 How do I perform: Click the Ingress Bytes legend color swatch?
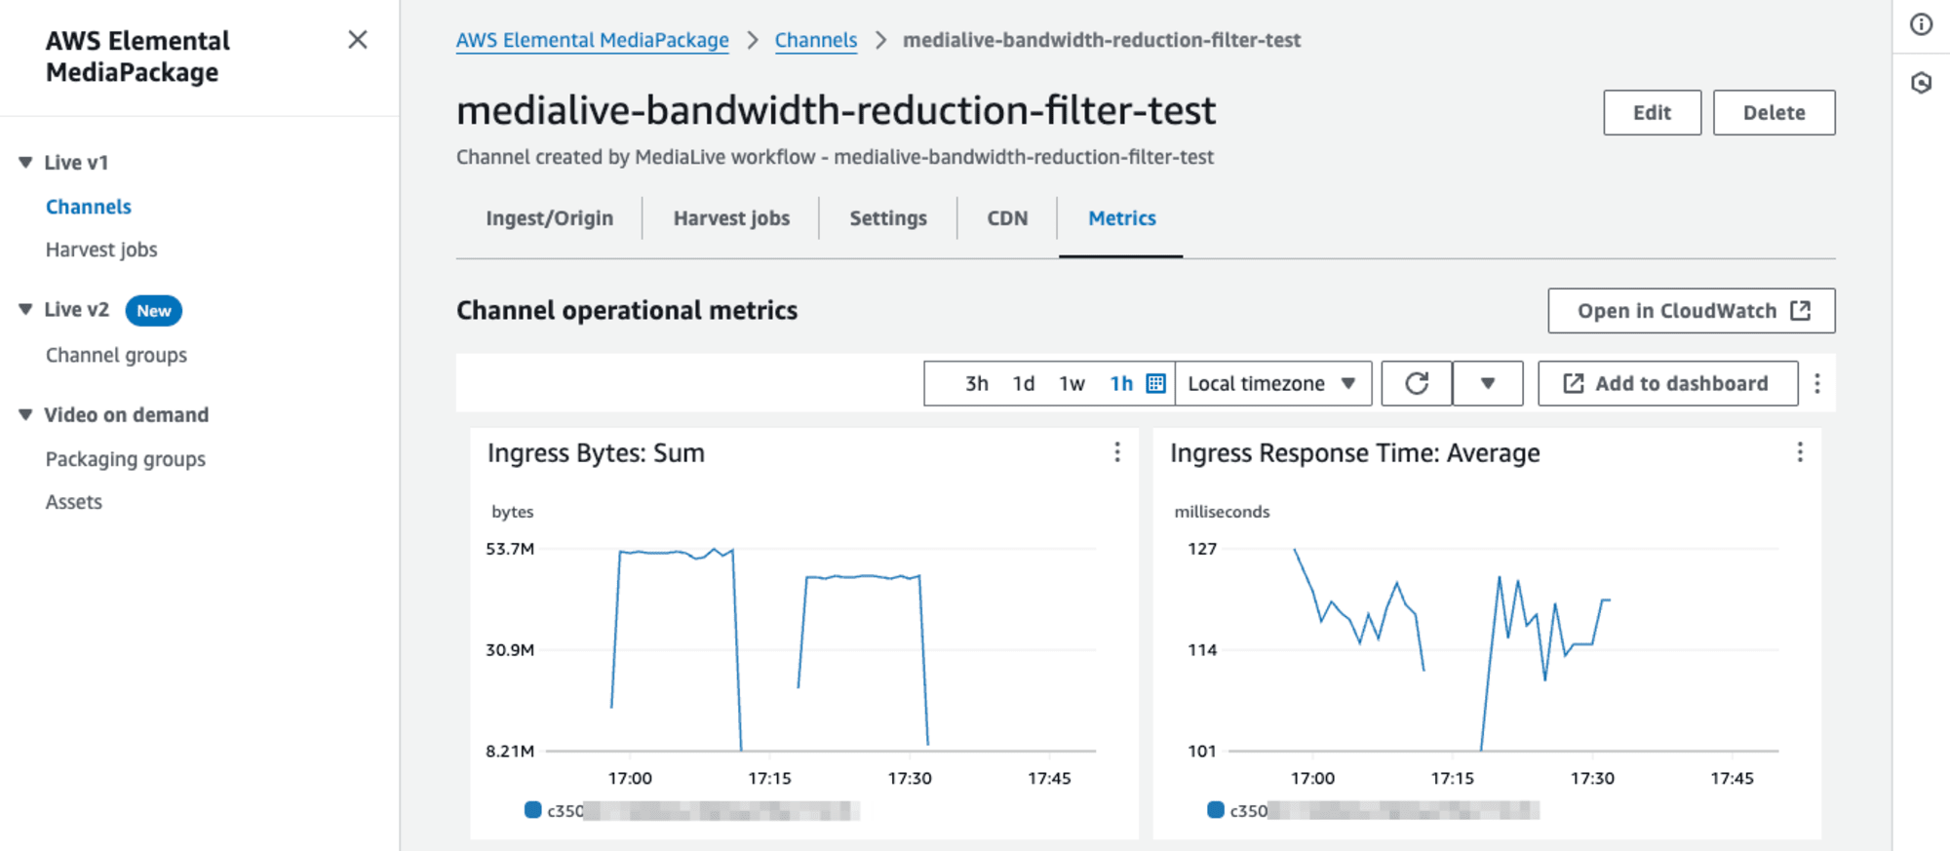click(532, 809)
